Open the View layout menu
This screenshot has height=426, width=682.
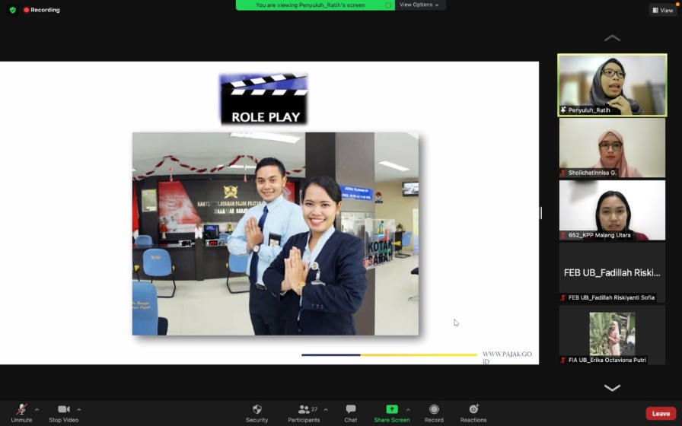pyautogui.click(x=662, y=10)
